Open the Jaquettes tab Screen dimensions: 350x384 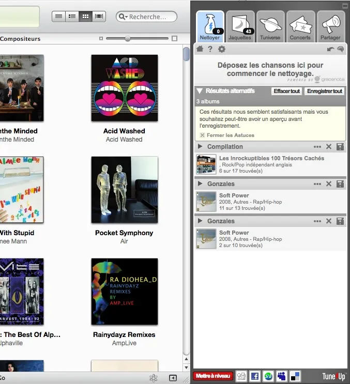point(240,26)
